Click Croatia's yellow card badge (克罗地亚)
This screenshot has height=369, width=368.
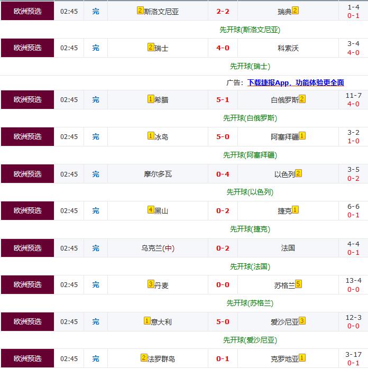(x=302, y=358)
